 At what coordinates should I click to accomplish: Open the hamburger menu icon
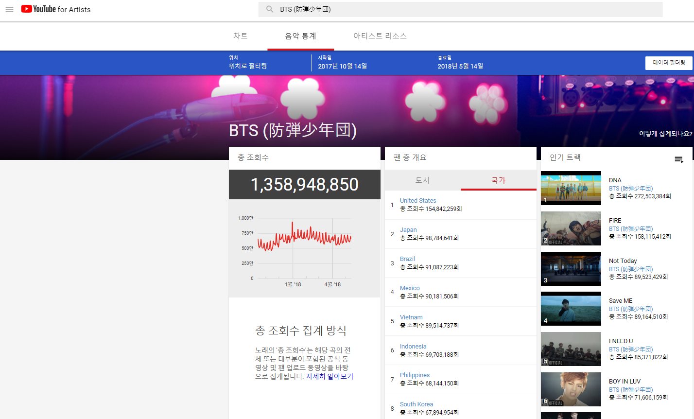[x=9, y=9]
